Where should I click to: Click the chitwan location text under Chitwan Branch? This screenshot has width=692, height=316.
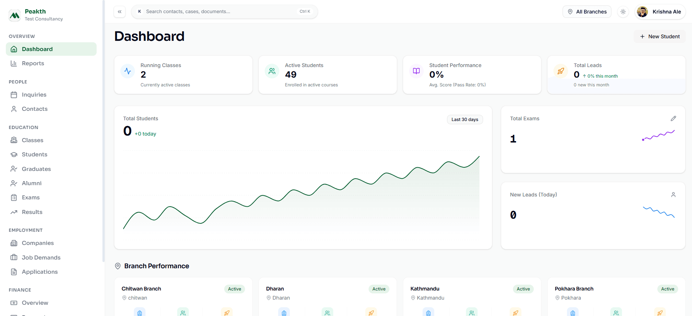tap(137, 298)
